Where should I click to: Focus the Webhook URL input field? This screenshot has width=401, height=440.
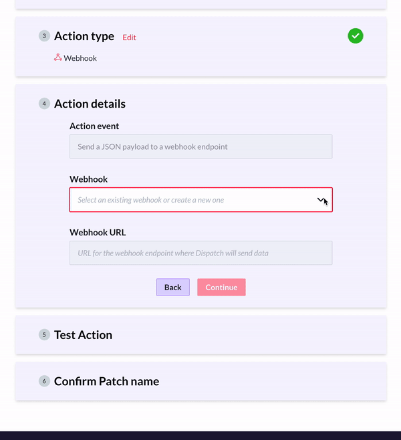(200, 253)
